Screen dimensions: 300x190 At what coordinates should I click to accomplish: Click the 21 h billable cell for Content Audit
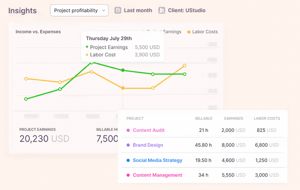tap(203, 130)
